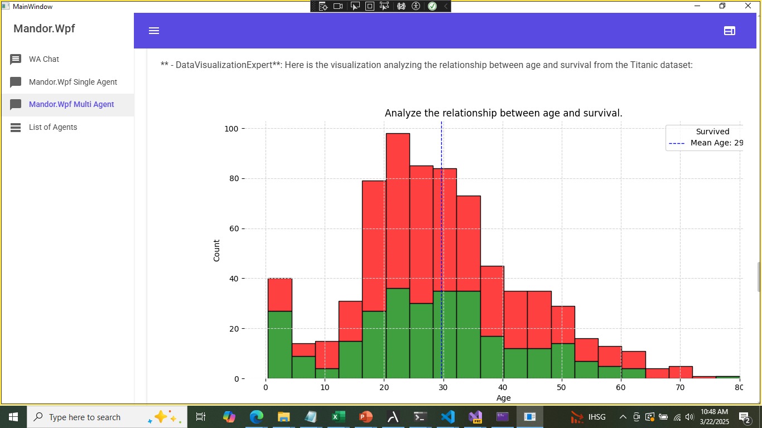Open Visual Studio Code from taskbar
The height and width of the screenshot is (428, 762).
pos(447,417)
